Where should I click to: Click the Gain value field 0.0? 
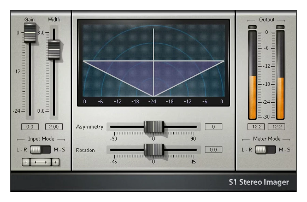coord(30,127)
